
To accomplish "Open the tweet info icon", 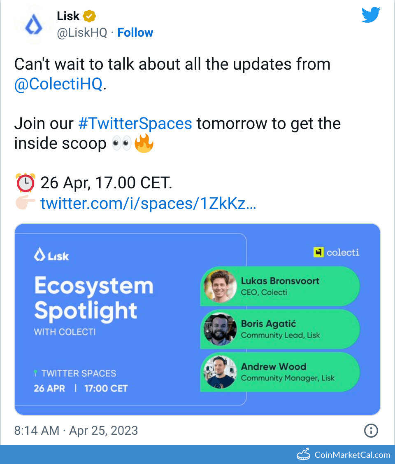I will tap(371, 431).
